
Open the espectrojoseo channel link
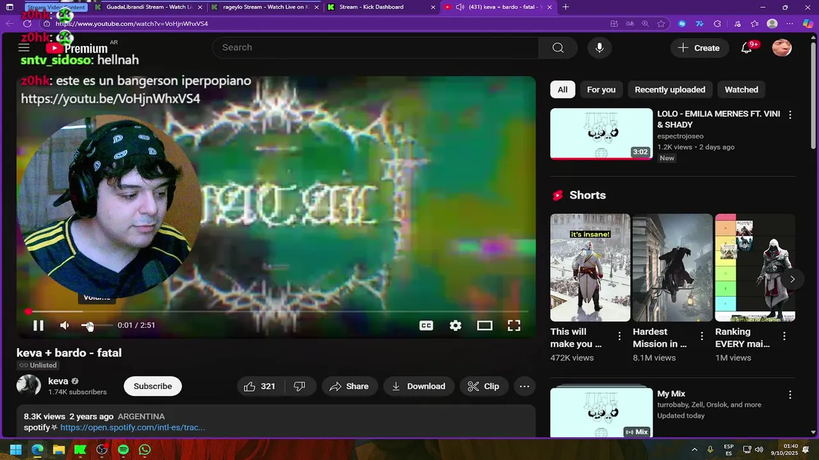tap(680, 136)
